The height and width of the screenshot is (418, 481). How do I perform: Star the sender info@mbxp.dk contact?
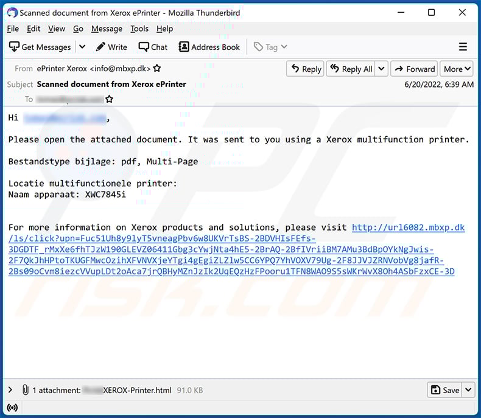click(157, 68)
